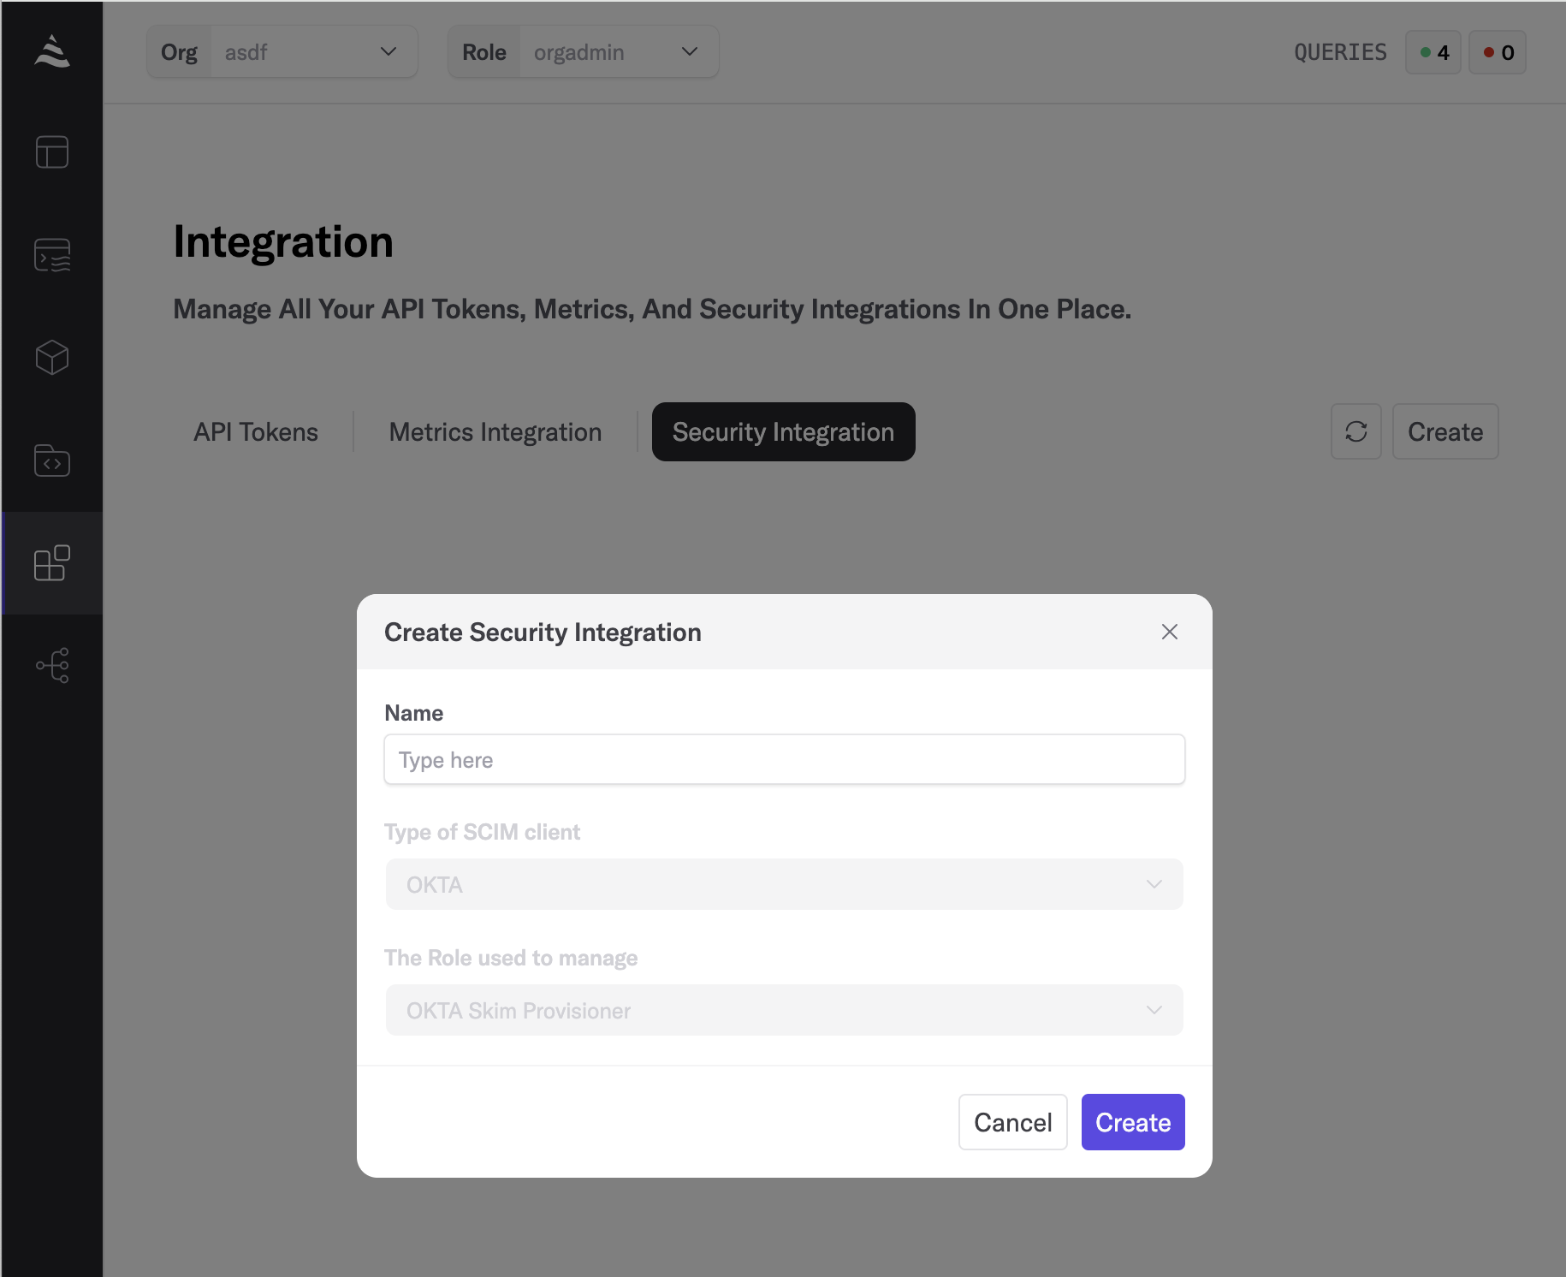Open the code folder sidebar icon

(52, 460)
